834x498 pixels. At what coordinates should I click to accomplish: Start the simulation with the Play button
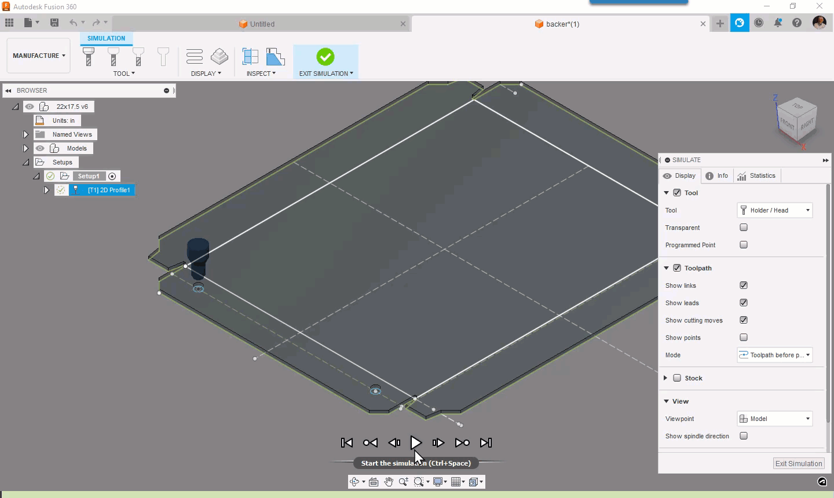coord(416,442)
